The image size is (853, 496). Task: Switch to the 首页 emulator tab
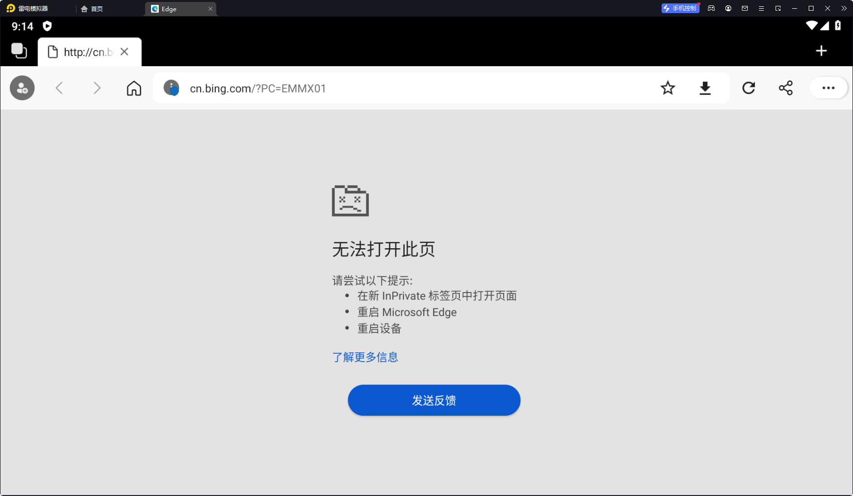coord(93,9)
